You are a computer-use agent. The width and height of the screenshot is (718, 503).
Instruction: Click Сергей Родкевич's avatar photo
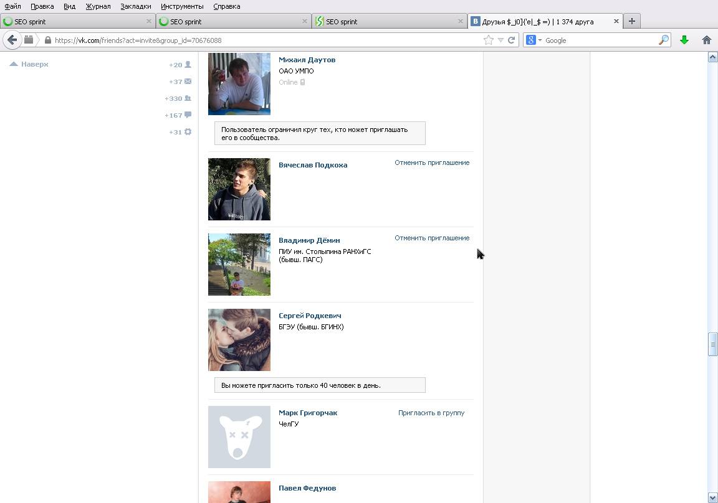(239, 340)
